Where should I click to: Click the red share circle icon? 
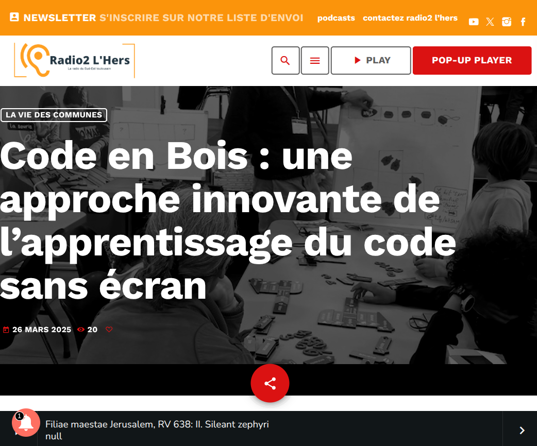pos(270,383)
